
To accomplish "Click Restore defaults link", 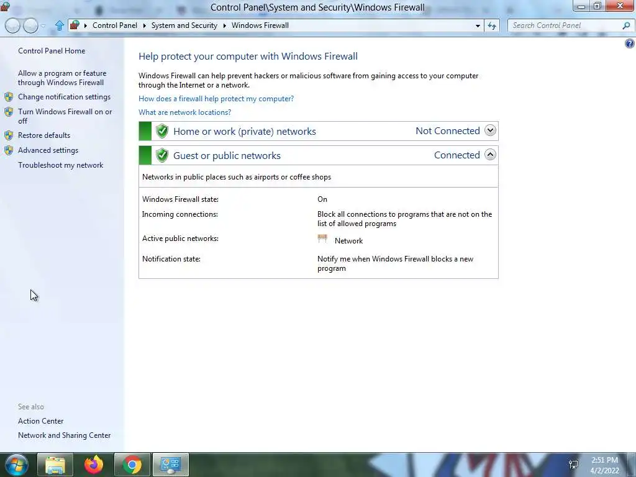I will pos(44,135).
